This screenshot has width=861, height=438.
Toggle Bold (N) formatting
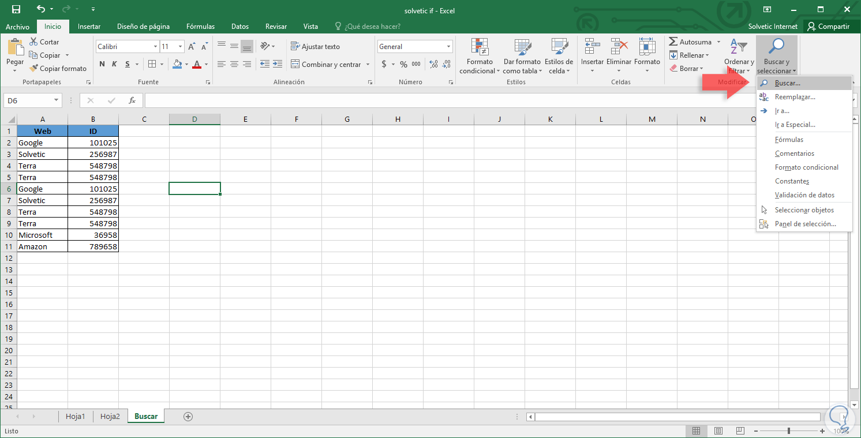click(102, 64)
